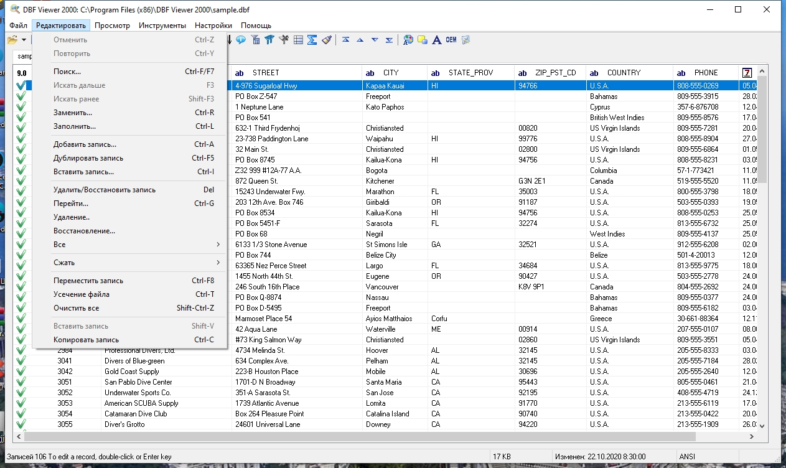This screenshot has width=786, height=468.
Task: Go to last record with bottom arrow icon
Action: pos(389,40)
